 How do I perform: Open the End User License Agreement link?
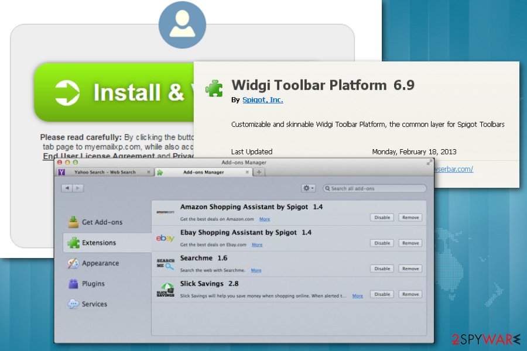coord(99,156)
